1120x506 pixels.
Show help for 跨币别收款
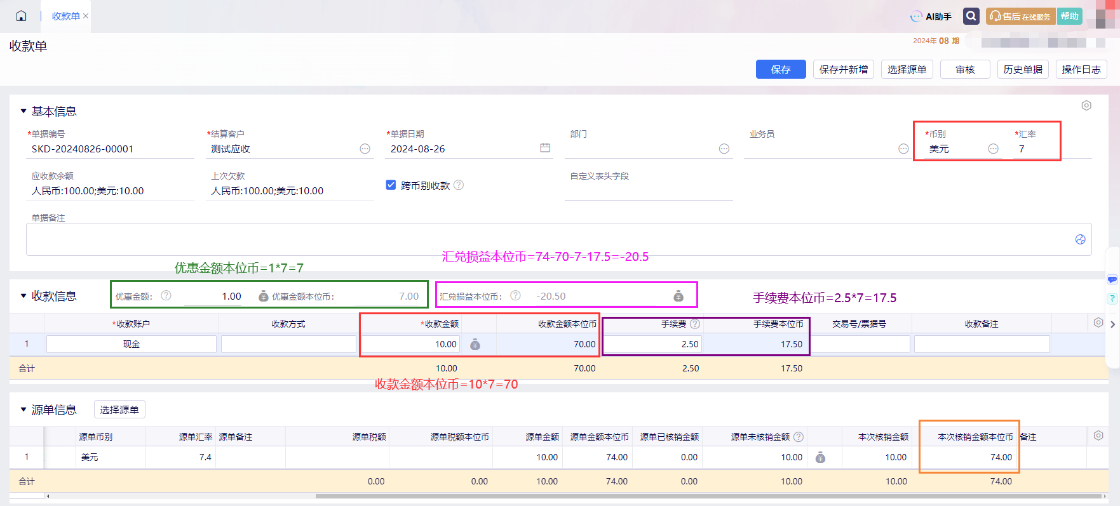click(459, 185)
